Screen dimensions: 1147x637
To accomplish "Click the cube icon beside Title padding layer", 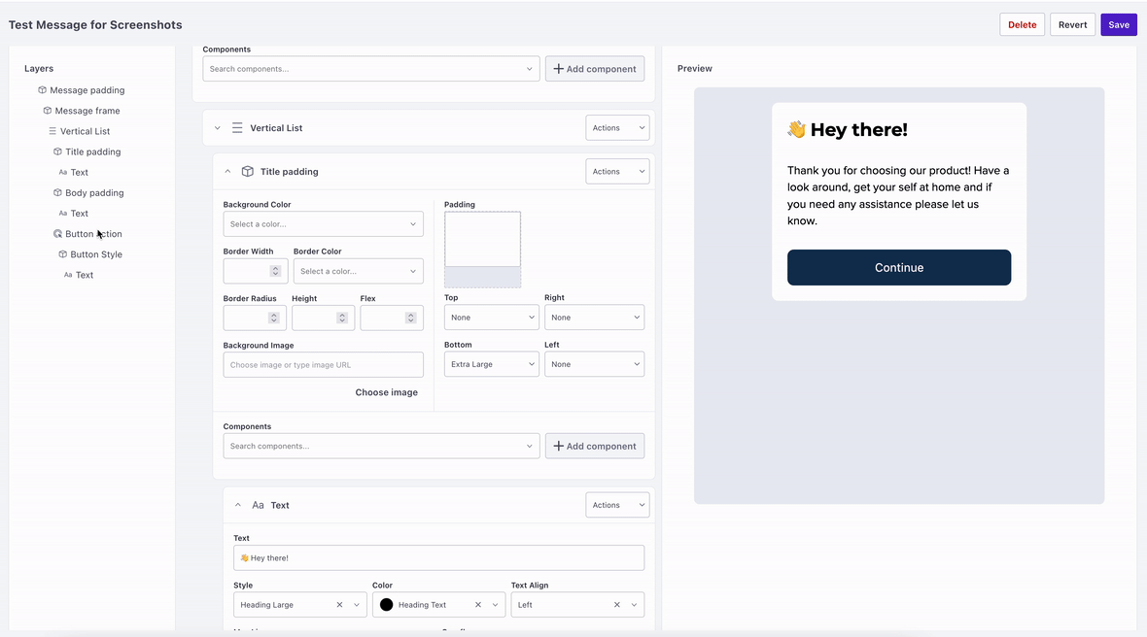I will pyautogui.click(x=57, y=151).
